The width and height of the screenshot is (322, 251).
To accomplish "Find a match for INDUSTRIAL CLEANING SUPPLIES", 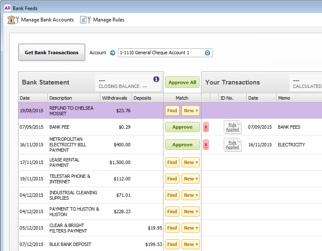I will pos(172,195).
